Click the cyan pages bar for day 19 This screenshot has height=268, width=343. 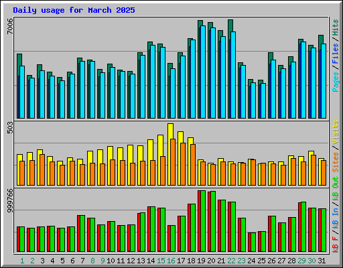click(203, 72)
